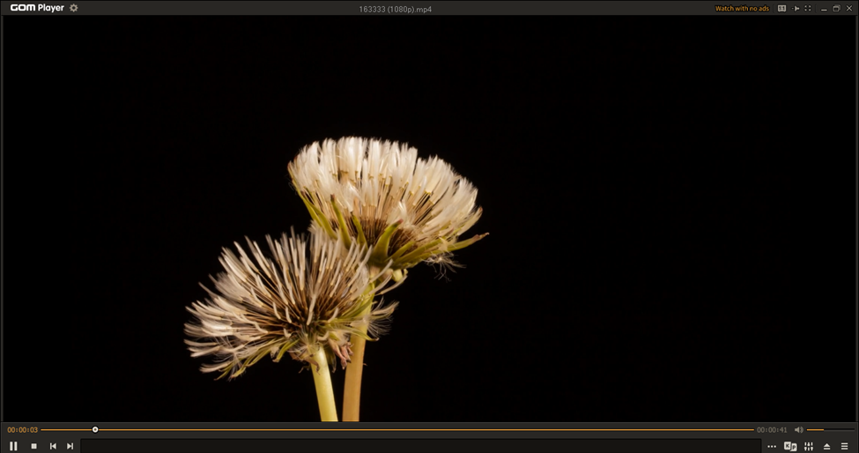Open the GOM Player logo menu
Viewport: 859px width, 453px height.
(37, 8)
